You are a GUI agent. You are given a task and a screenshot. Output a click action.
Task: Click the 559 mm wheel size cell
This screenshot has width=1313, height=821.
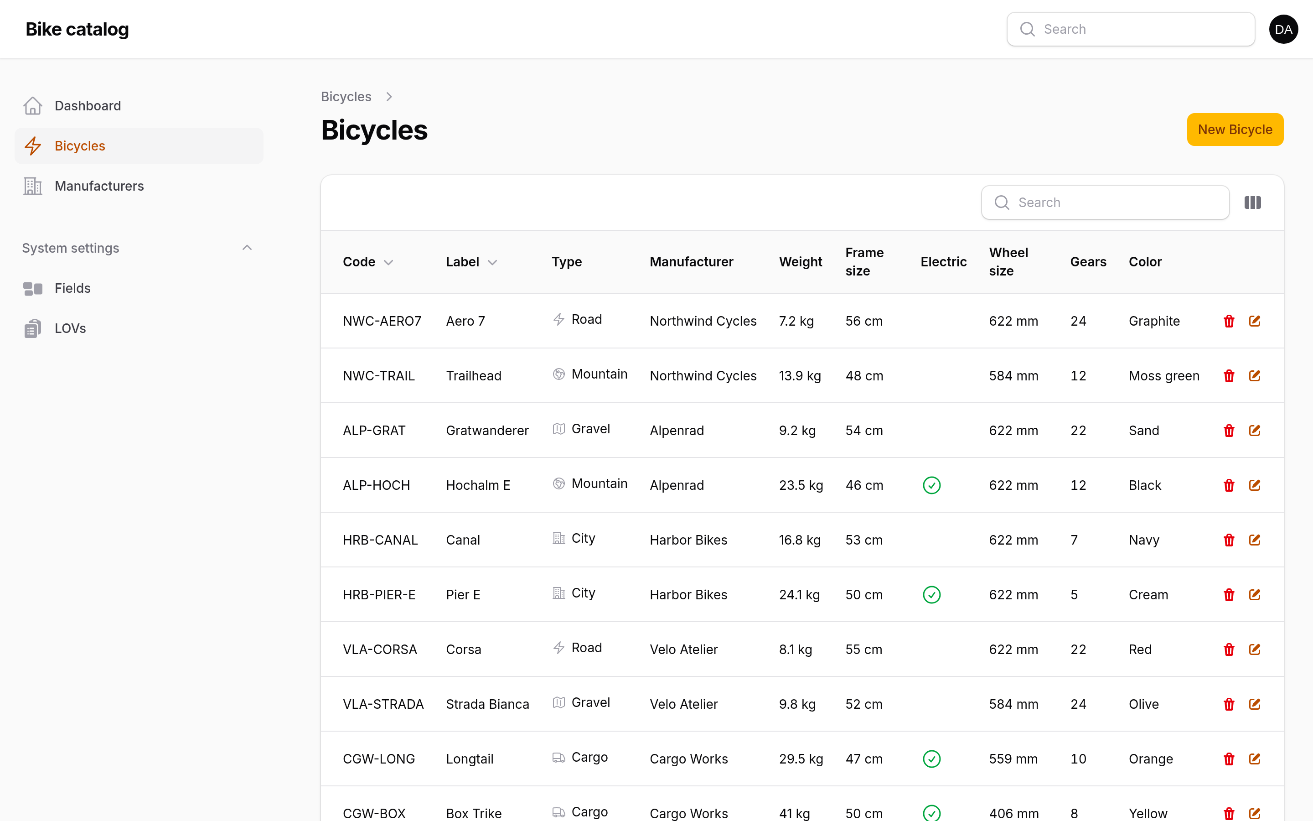1013,759
